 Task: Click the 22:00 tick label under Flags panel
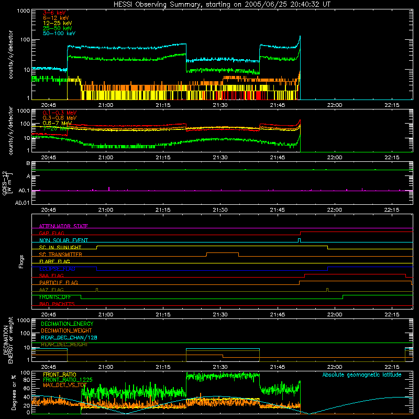tap(335, 315)
